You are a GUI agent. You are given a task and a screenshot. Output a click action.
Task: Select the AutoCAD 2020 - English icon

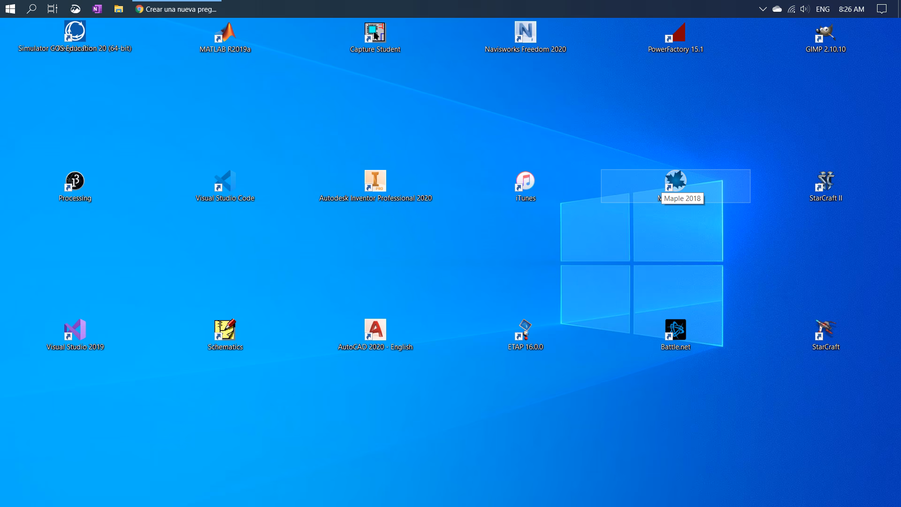(375, 335)
